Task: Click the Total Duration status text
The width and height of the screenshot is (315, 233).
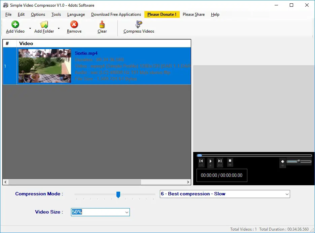Action: tap(284, 229)
